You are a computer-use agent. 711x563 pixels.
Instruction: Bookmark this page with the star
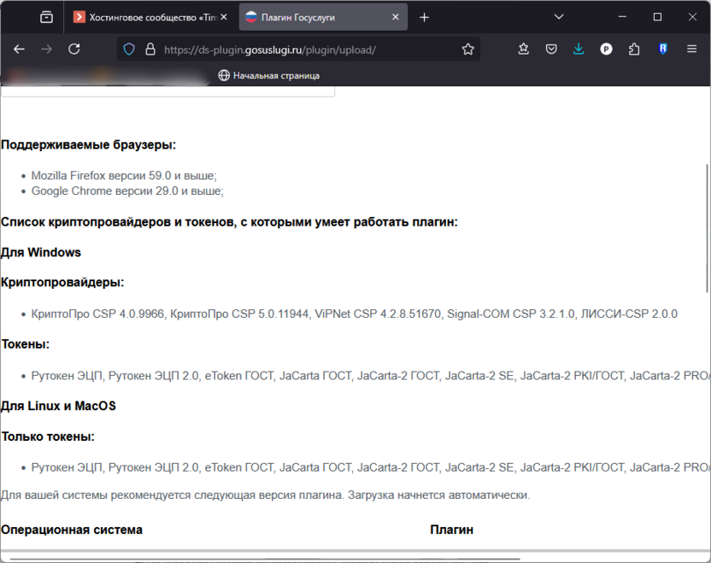pyautogui.click(x=467, y=50)
